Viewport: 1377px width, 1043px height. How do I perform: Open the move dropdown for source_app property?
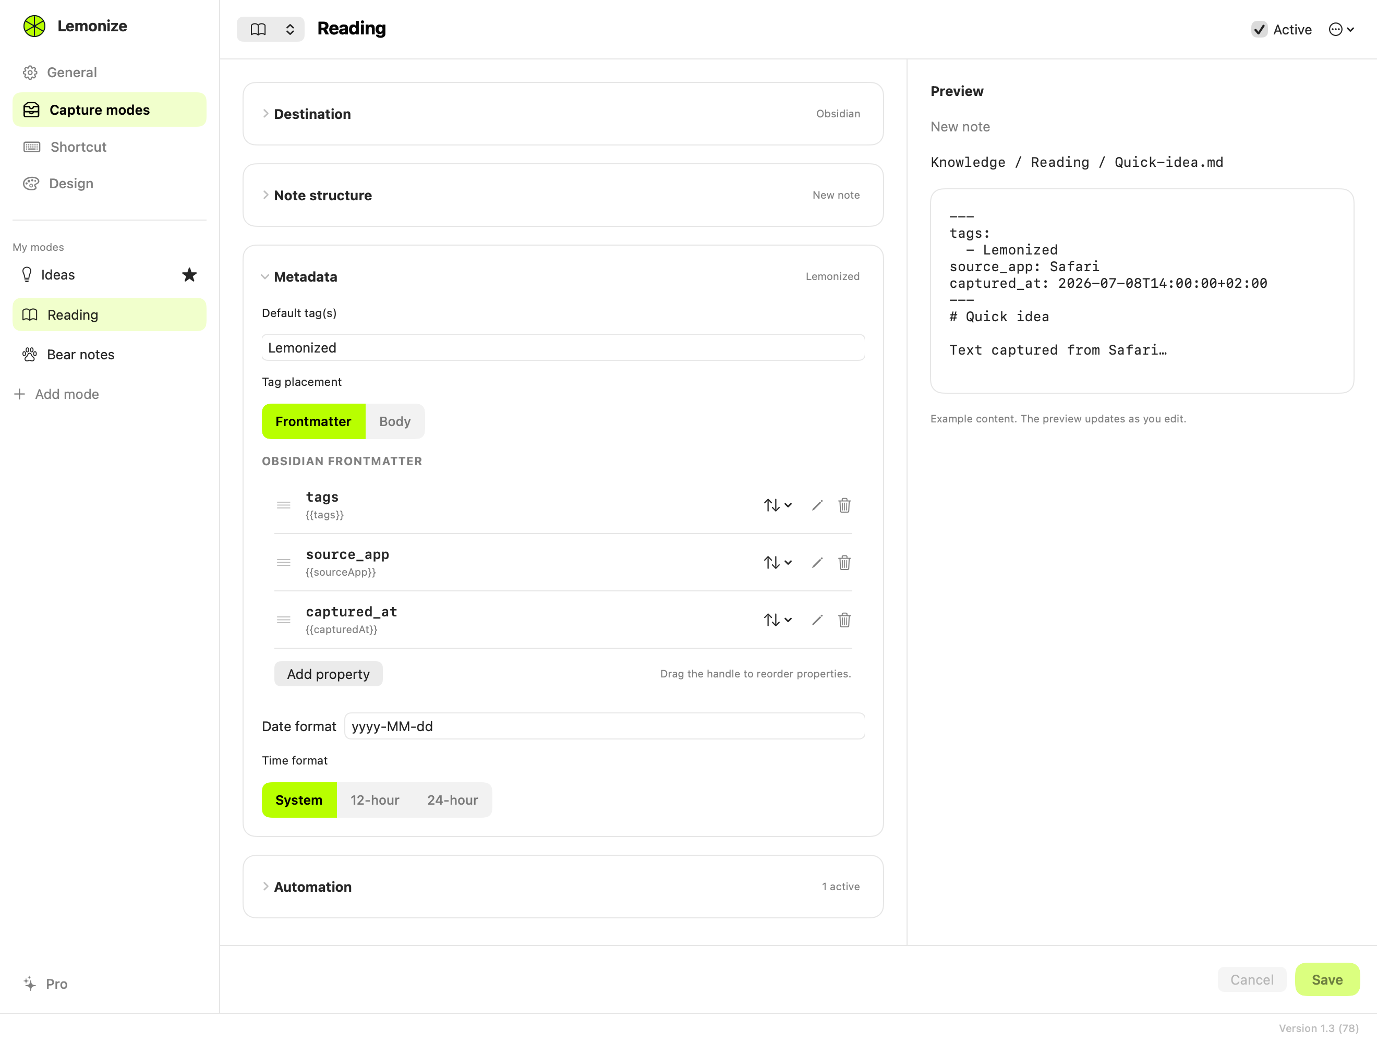[x=778, y=563]
